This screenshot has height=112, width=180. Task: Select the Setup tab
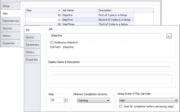coord(10,6)
